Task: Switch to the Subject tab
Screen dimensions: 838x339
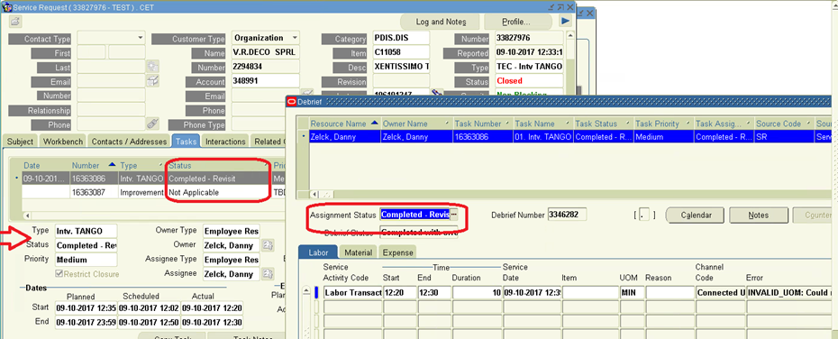Action: pyautogui.click(x=21, y=142)
